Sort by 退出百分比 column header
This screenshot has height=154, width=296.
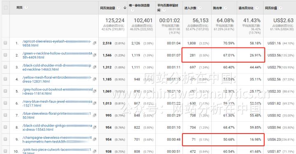tap(246, 8)
